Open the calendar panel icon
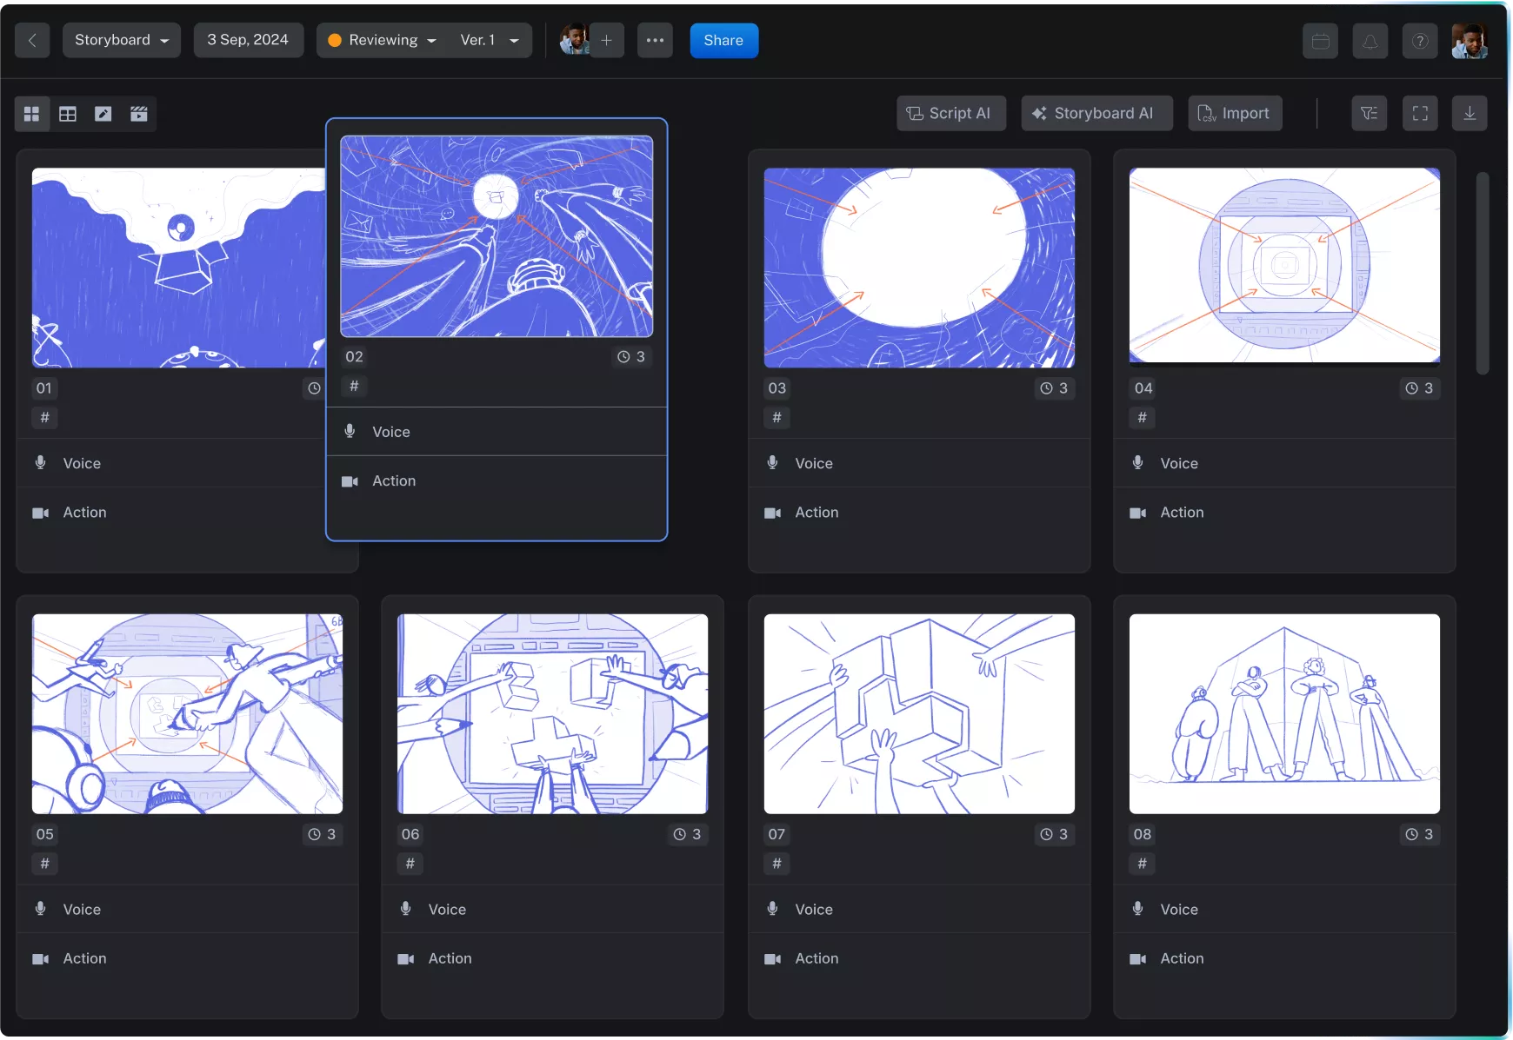This screenshot has width=1513, height=1040. point(1319,40)
